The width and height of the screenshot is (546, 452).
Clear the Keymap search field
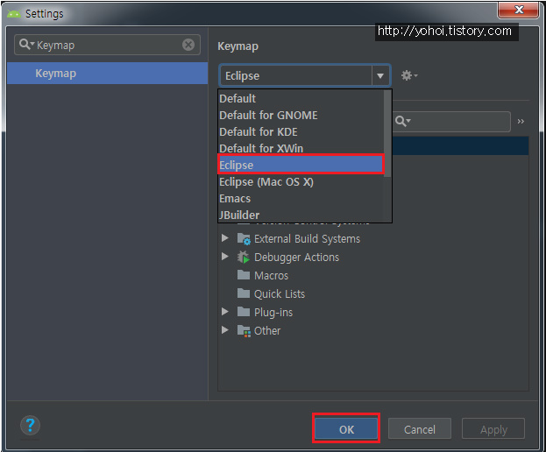point(188,45)
